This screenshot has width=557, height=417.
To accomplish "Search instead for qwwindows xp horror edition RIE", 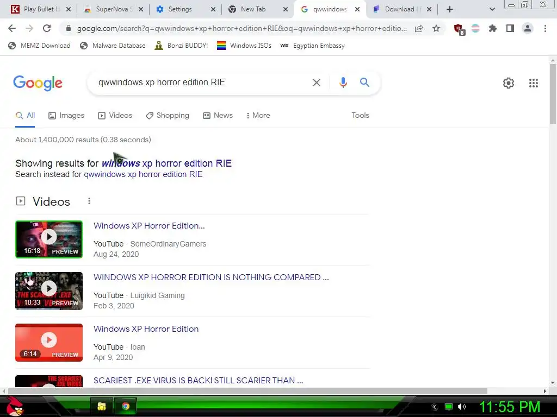I will coord(143,174).
